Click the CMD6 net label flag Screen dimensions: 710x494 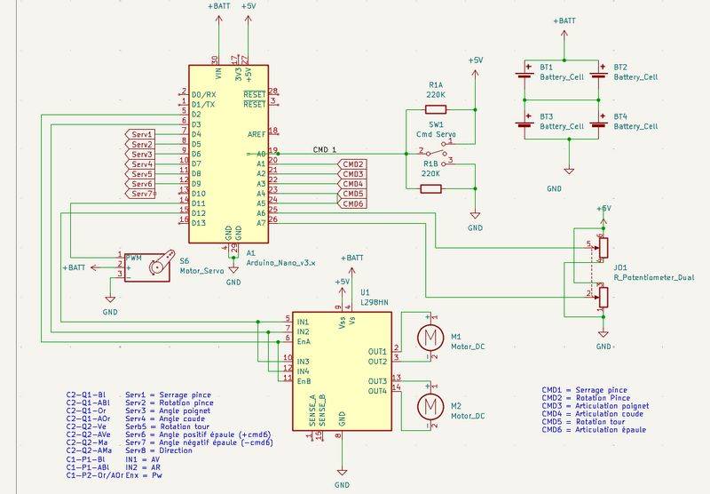351,204
